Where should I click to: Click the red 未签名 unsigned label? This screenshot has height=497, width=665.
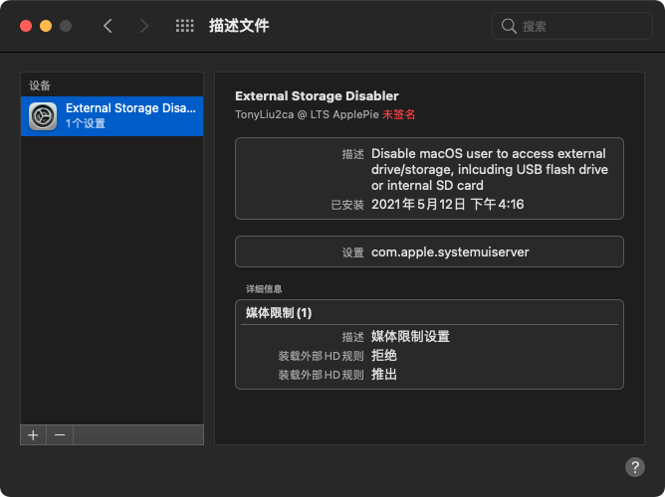coord(398,114)
